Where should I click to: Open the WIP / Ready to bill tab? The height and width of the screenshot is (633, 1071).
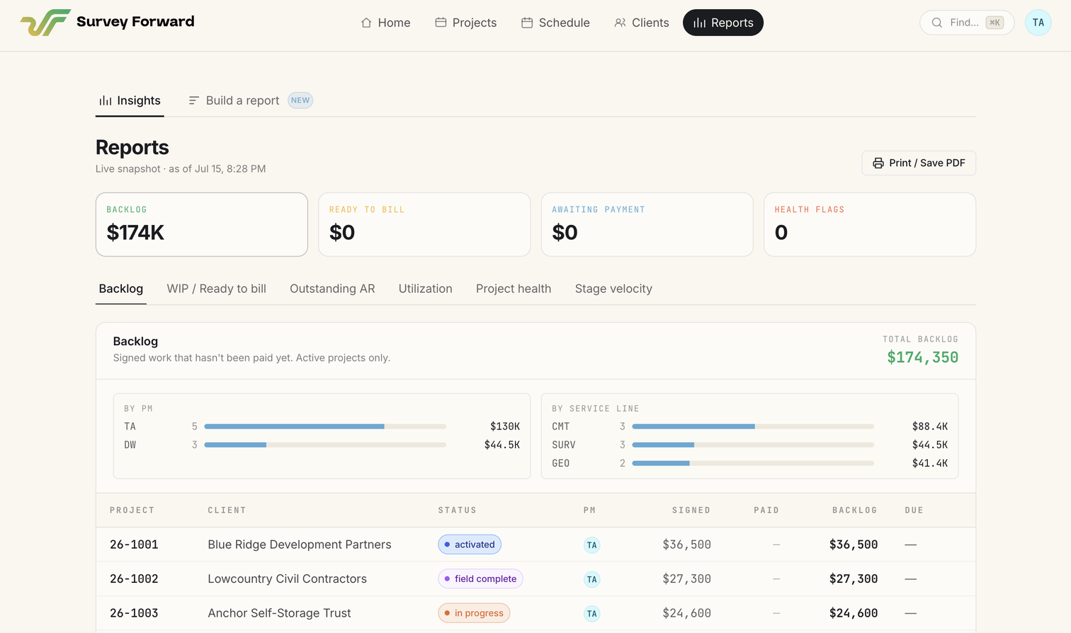217,289
